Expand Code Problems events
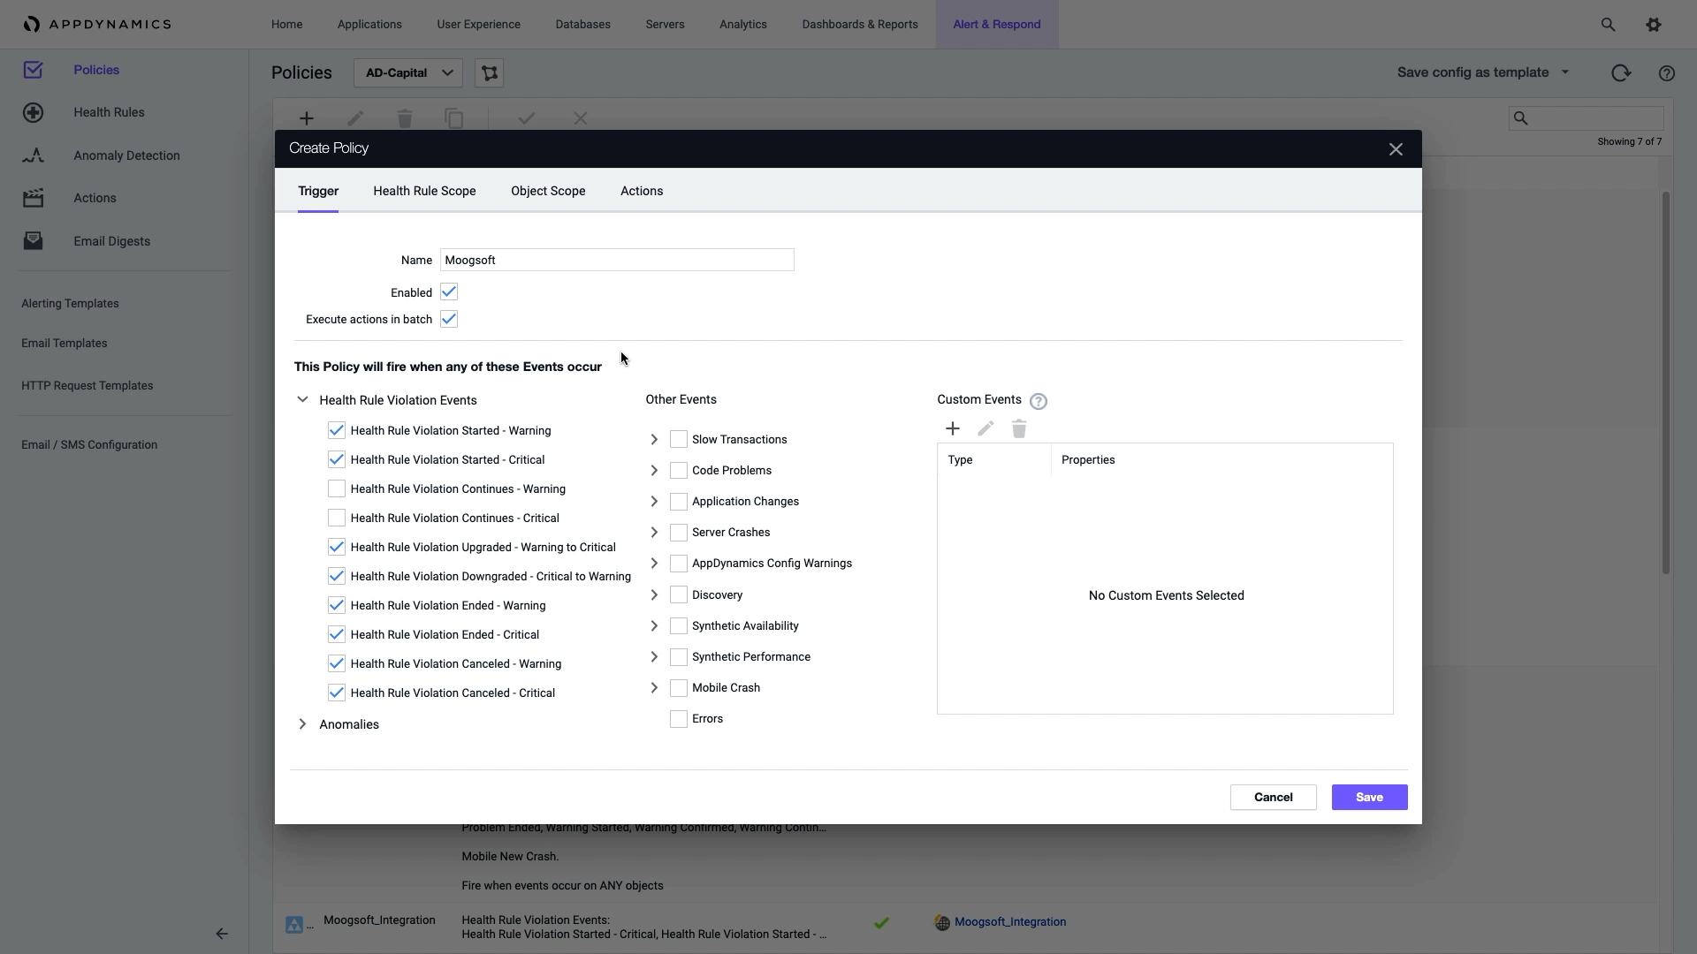The height and width of the screenshot is (954, 1697). [654, 470]
